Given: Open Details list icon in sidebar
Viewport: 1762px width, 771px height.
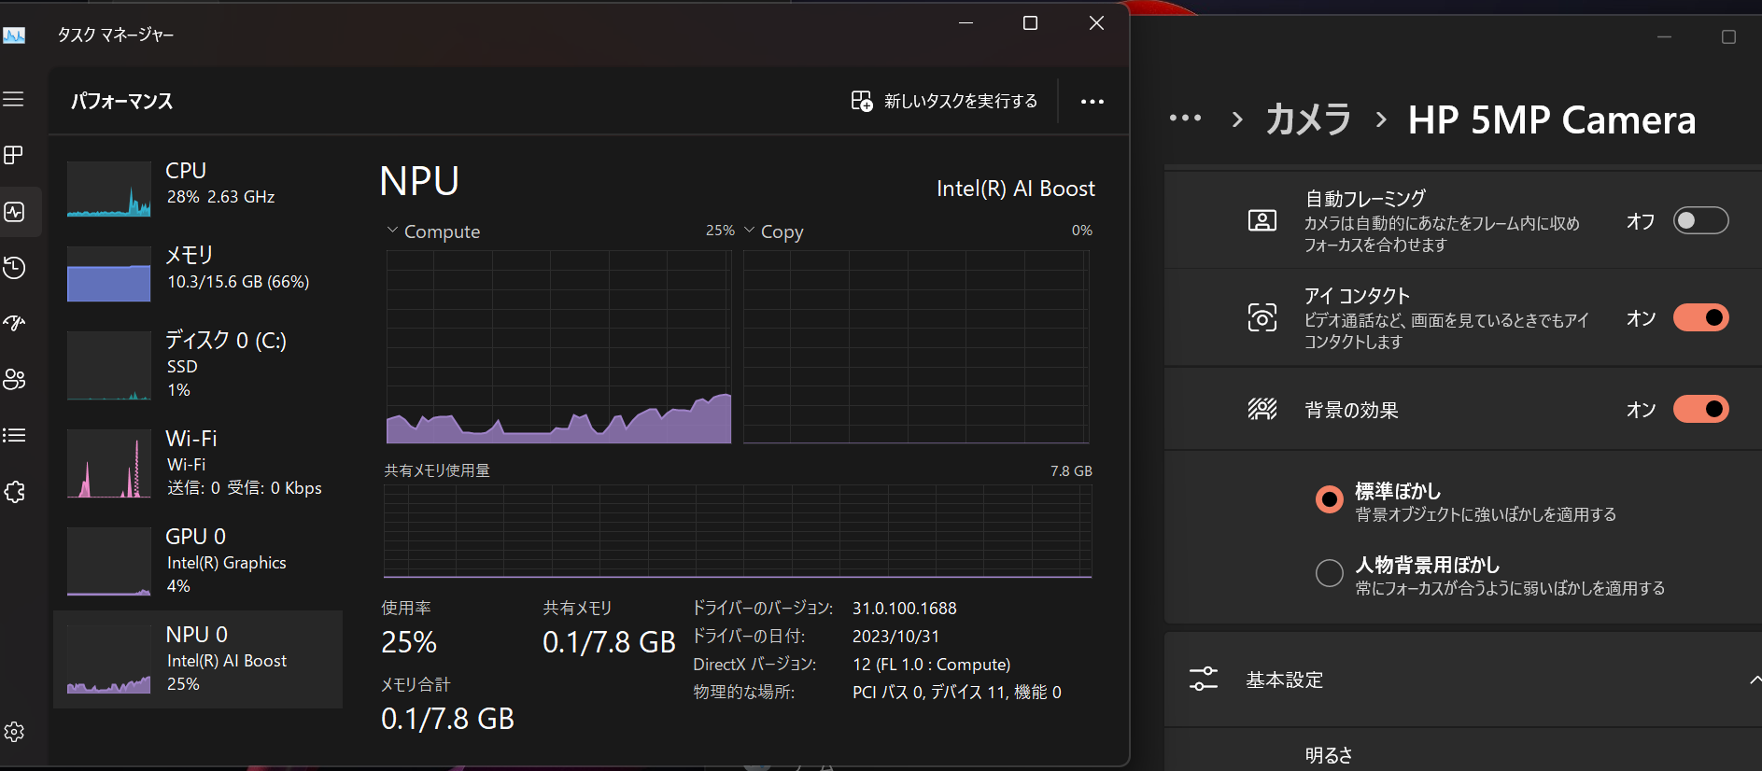Looking at the screenshot, I should point(14,435).
